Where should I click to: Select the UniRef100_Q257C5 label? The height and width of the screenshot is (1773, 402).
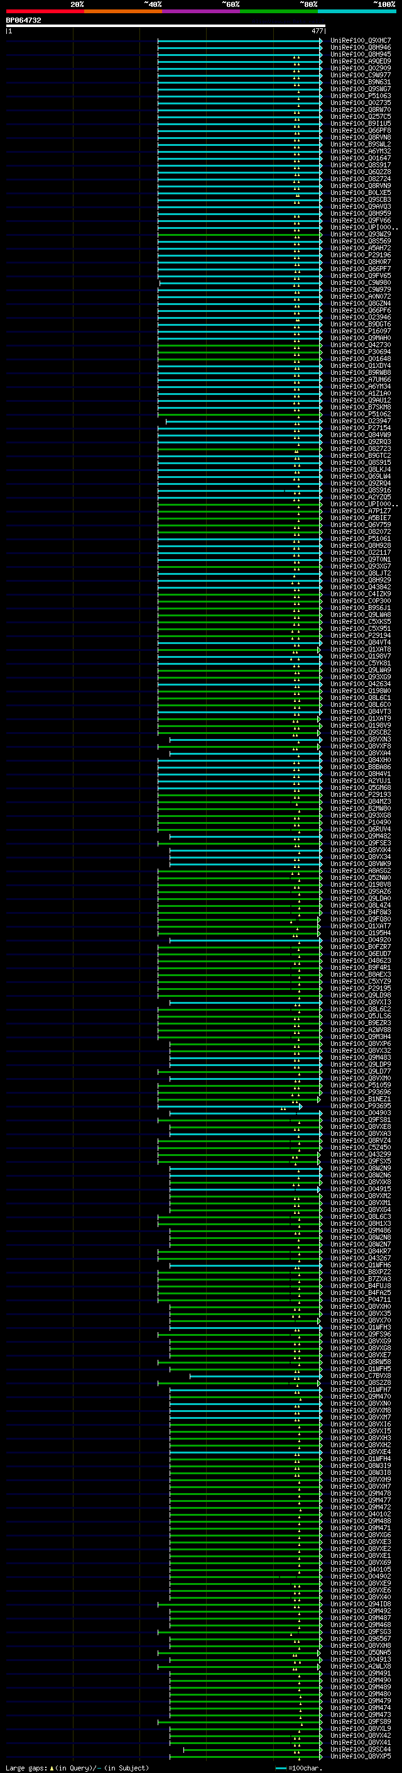(x=360, y=116)
